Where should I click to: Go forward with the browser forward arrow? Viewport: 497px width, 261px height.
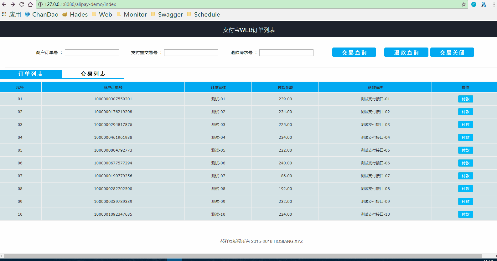(13, 4)
